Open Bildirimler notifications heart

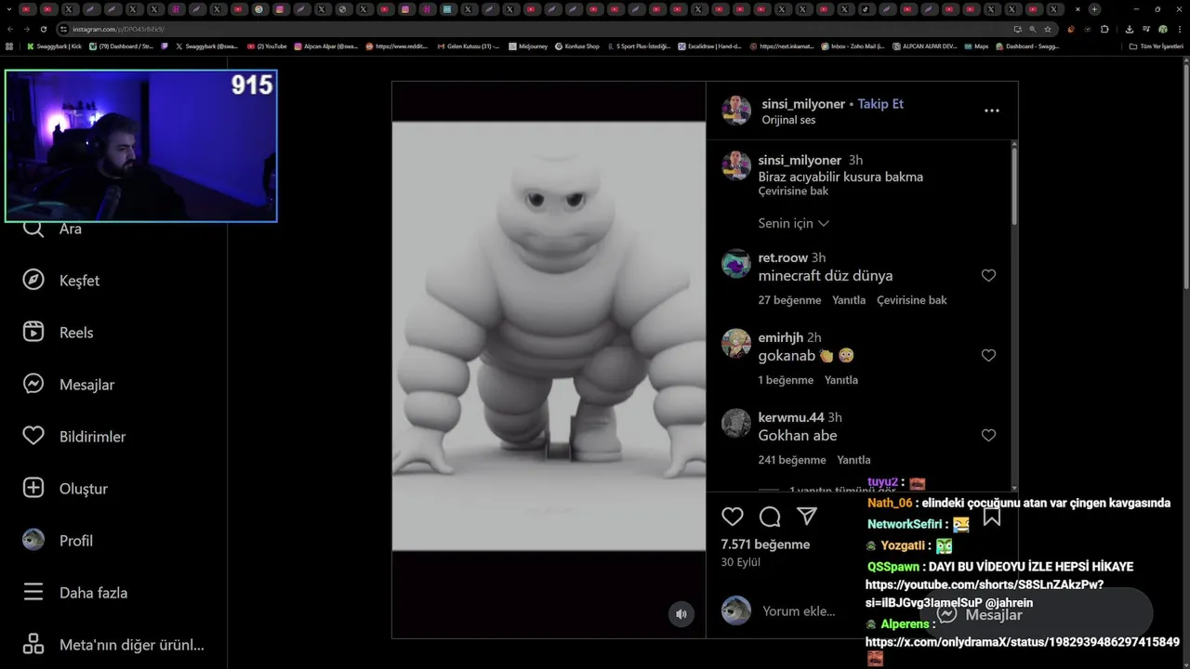pos(74,437)
